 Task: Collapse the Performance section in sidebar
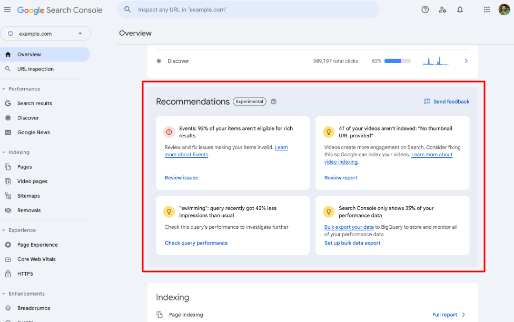[x=4, y=89]
